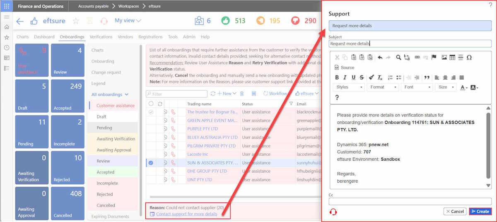Open the Workspaces icon in left sidebar

coord(7,58)
